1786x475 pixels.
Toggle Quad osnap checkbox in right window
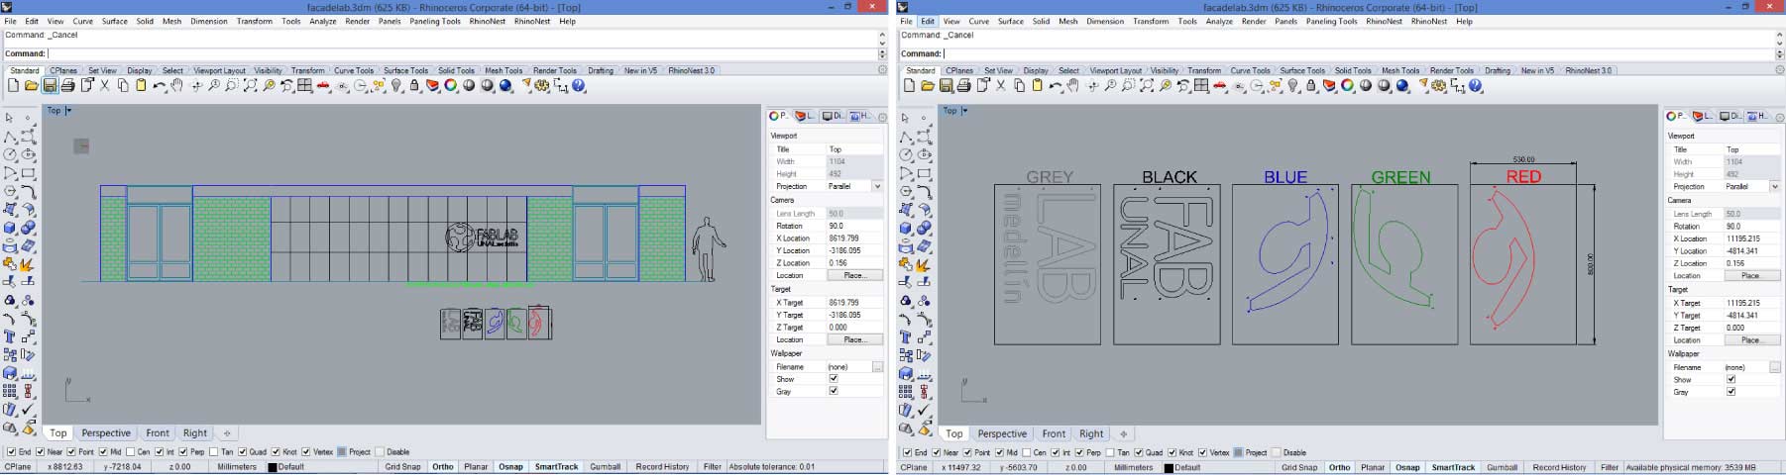1137,452
